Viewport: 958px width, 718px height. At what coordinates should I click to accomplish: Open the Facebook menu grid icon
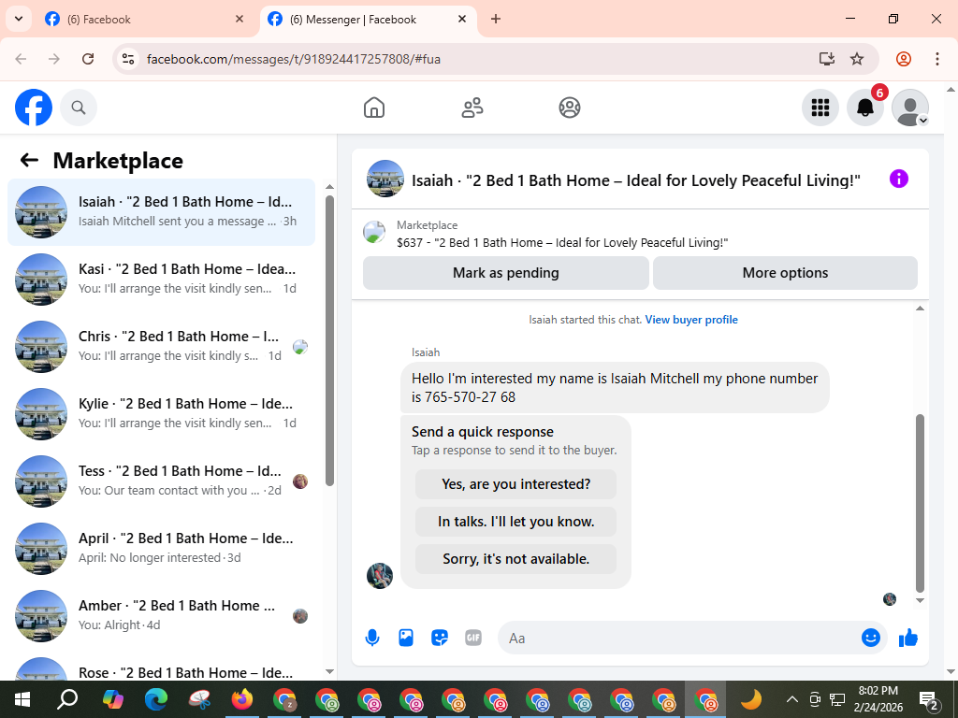tap(820, 108)
